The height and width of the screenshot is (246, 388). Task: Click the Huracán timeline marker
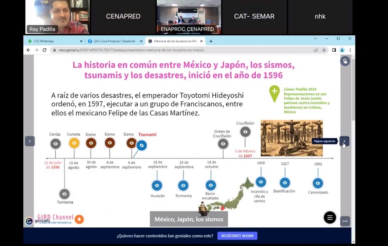[x=157, y=185]
